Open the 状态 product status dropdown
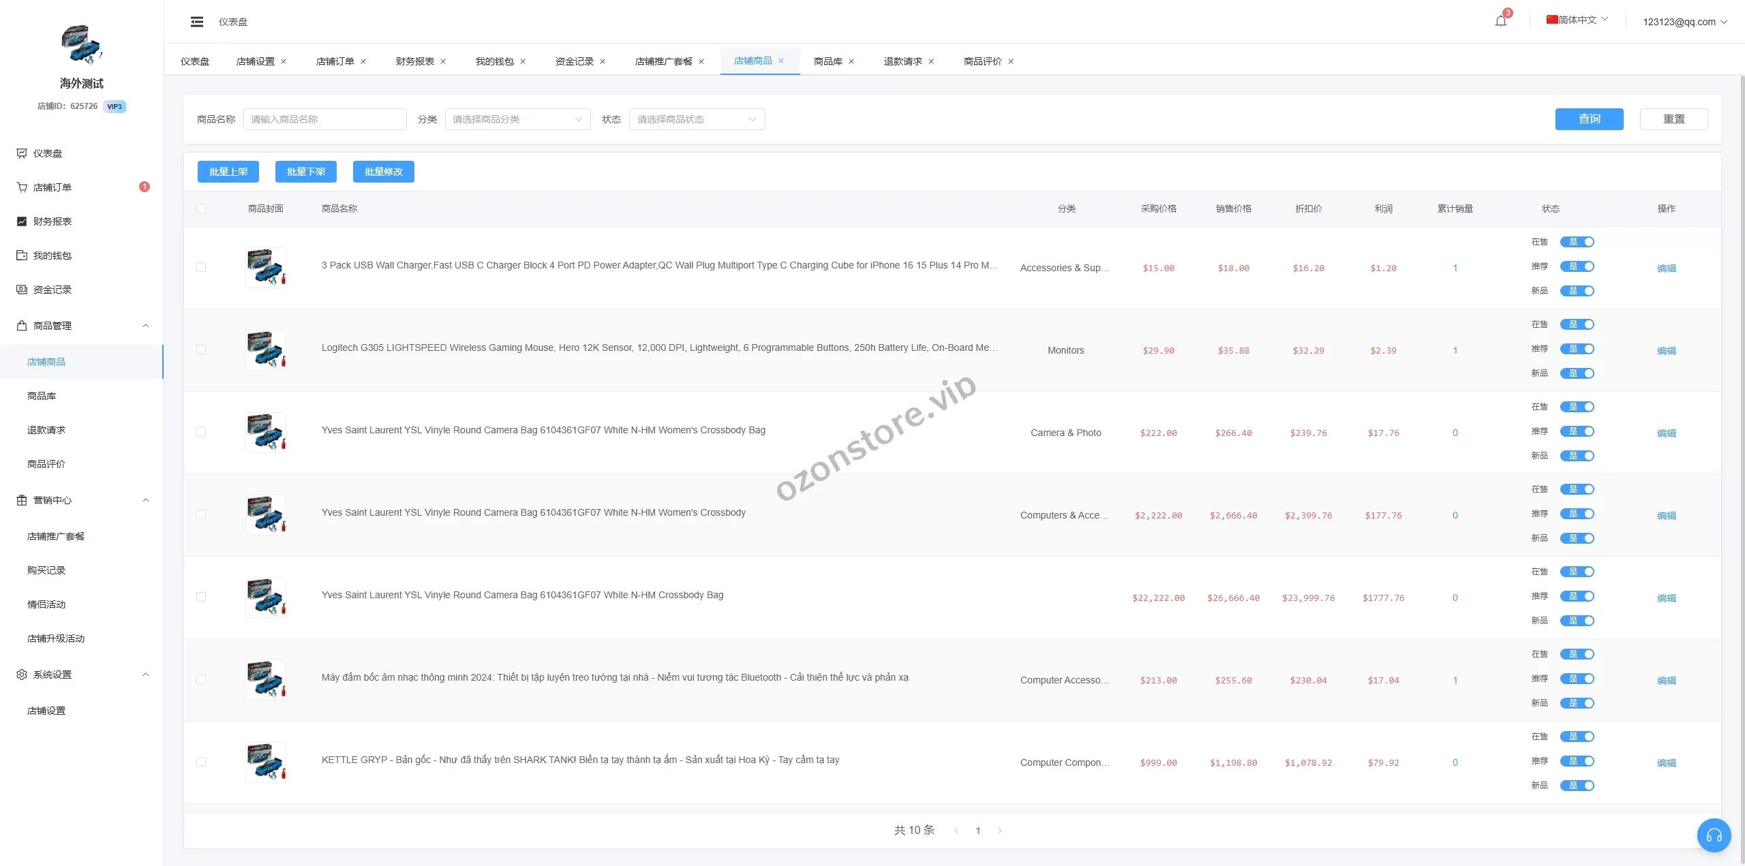 (x=696, y=119)
